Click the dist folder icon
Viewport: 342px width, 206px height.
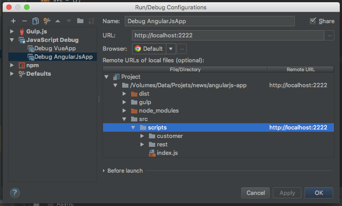(134, 94)
